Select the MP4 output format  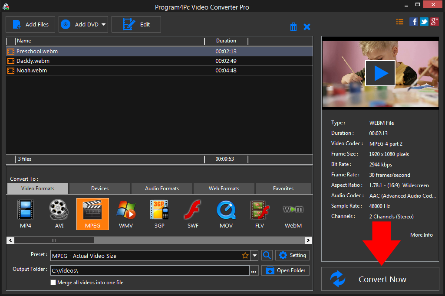point(25,213)
